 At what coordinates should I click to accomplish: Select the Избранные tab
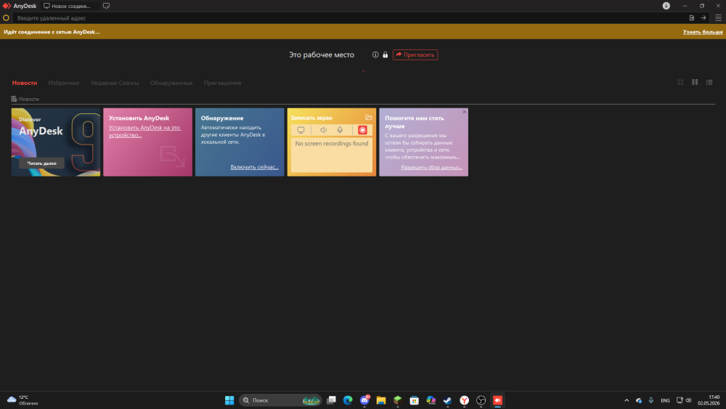point(64,83)
